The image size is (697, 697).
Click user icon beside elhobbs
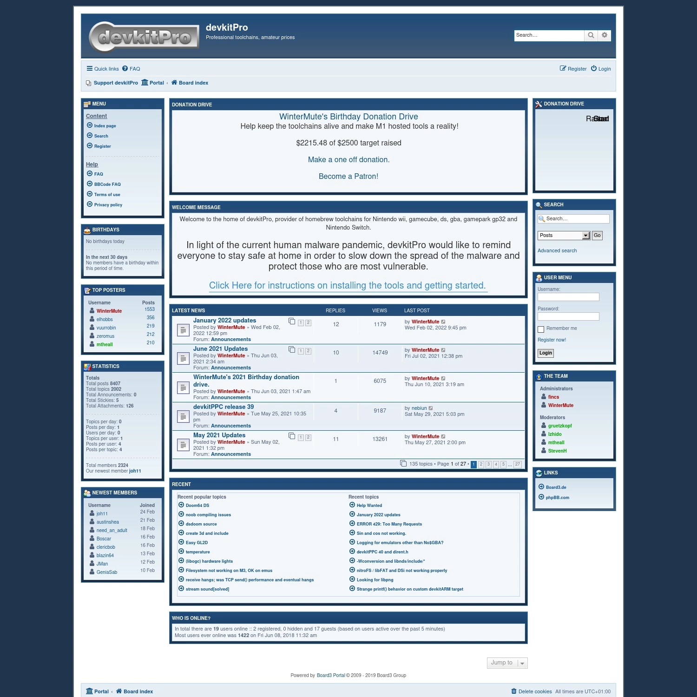[x=92, y=319]
